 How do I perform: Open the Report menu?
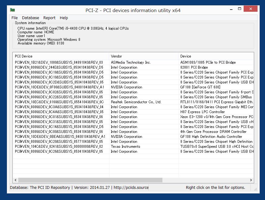tap(49, 18)
